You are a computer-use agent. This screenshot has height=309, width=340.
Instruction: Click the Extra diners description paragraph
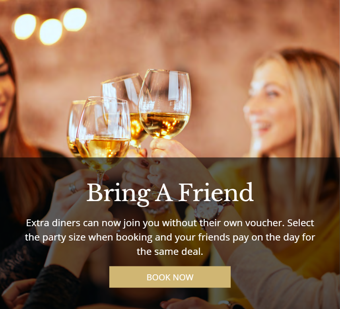click(170, 237)
